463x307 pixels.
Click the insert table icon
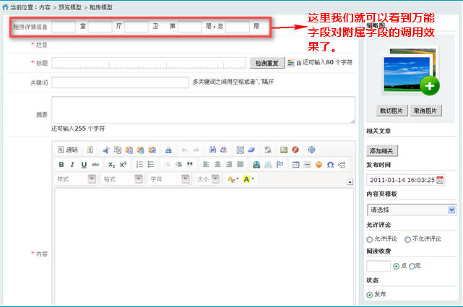296,165
